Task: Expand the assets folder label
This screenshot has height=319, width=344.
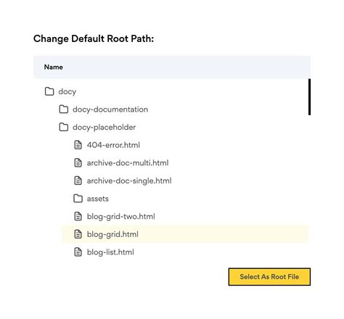Action: click(x=98, y=199)
